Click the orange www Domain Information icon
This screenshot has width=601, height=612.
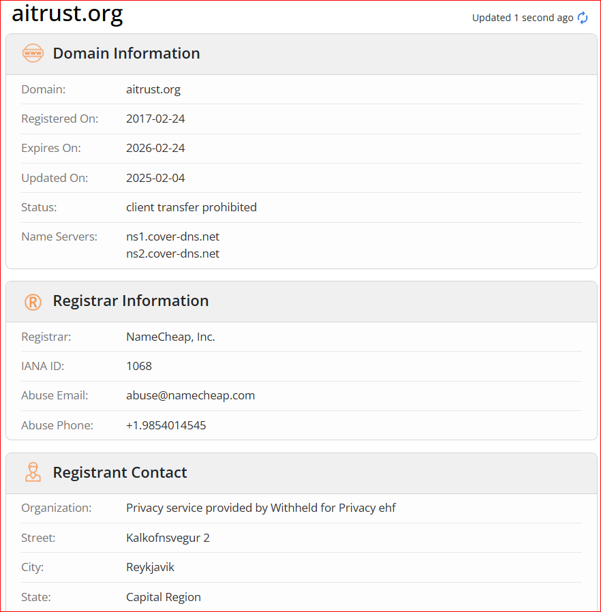(x=33, y=53)
